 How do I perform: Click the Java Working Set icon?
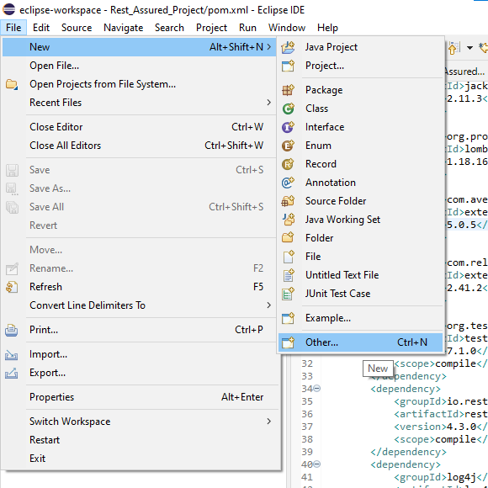288,220
